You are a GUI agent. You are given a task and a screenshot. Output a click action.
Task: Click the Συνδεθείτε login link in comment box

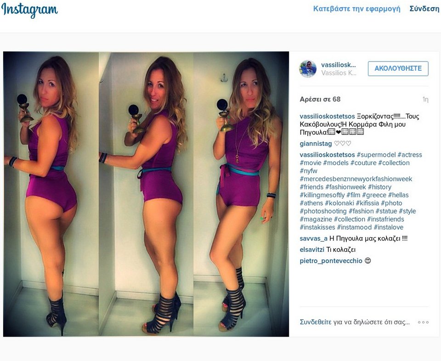(316, 322)
